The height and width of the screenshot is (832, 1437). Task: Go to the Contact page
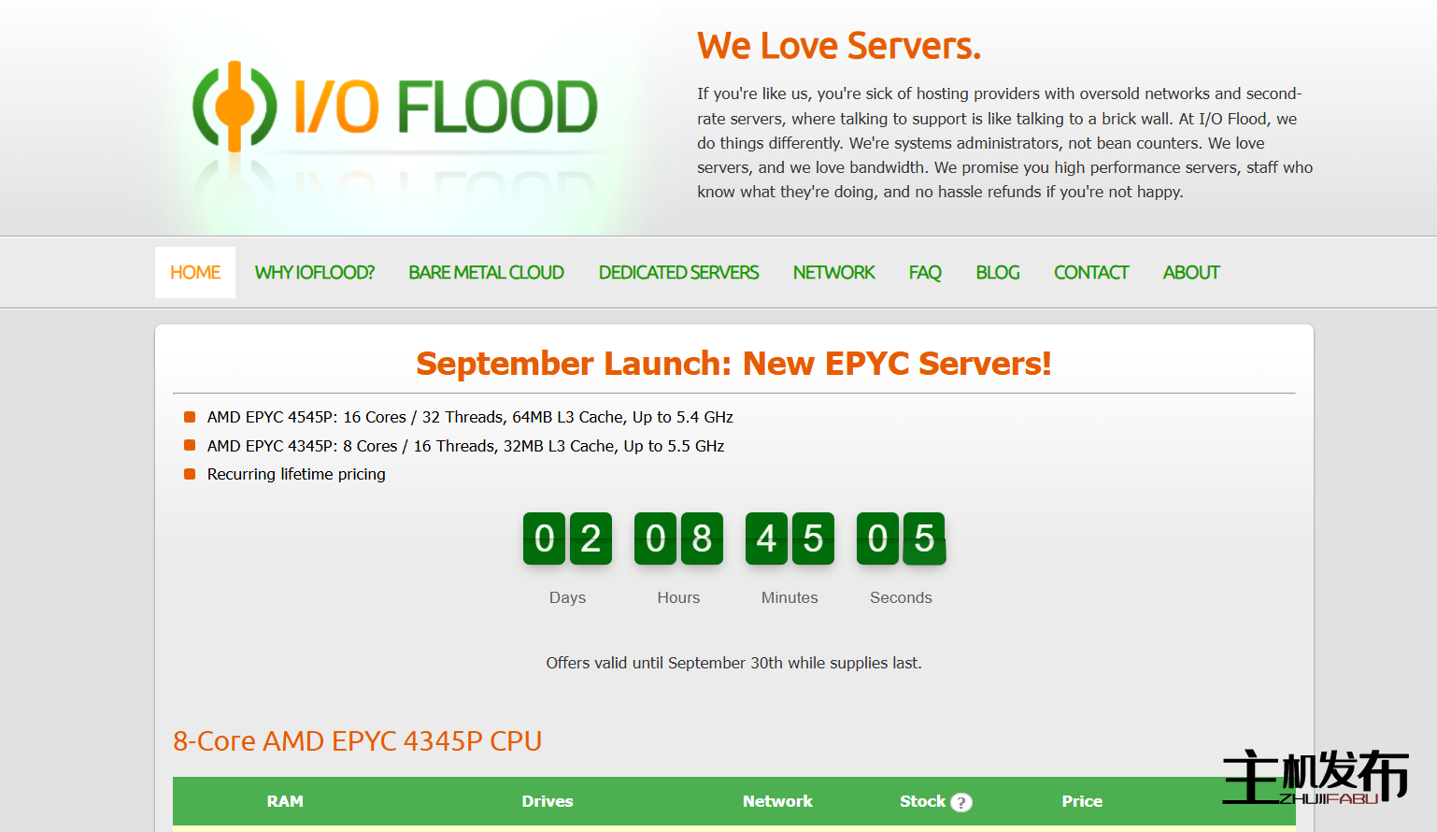pos(1091,272)
